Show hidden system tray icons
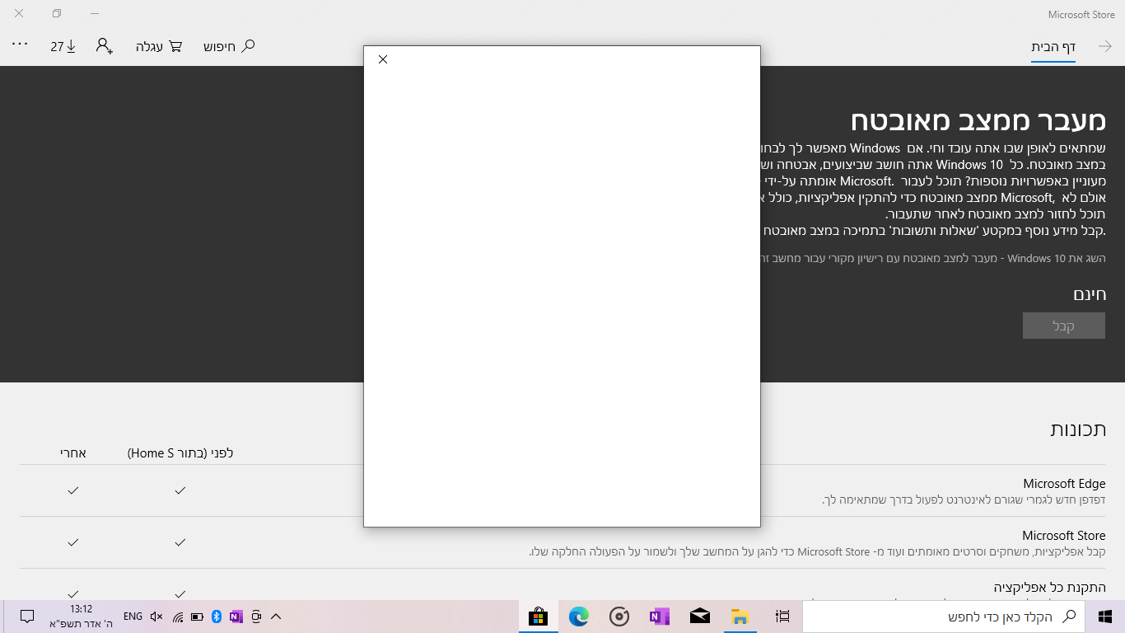 [276, 617]
